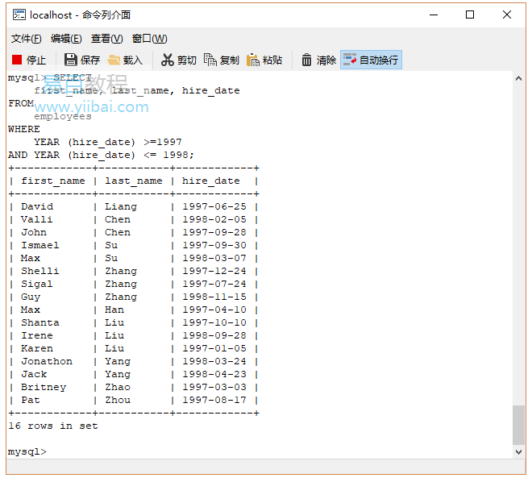Click the empty scrollbar track above the thumb
The width and height of the screenshot is (532, 478).
point(518,242)
